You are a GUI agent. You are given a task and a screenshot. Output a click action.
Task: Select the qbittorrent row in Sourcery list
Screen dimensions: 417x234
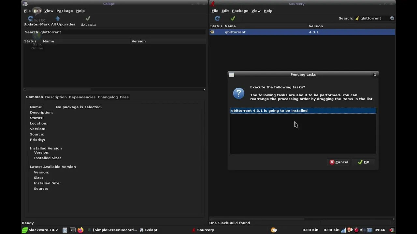tap(302, 32)
